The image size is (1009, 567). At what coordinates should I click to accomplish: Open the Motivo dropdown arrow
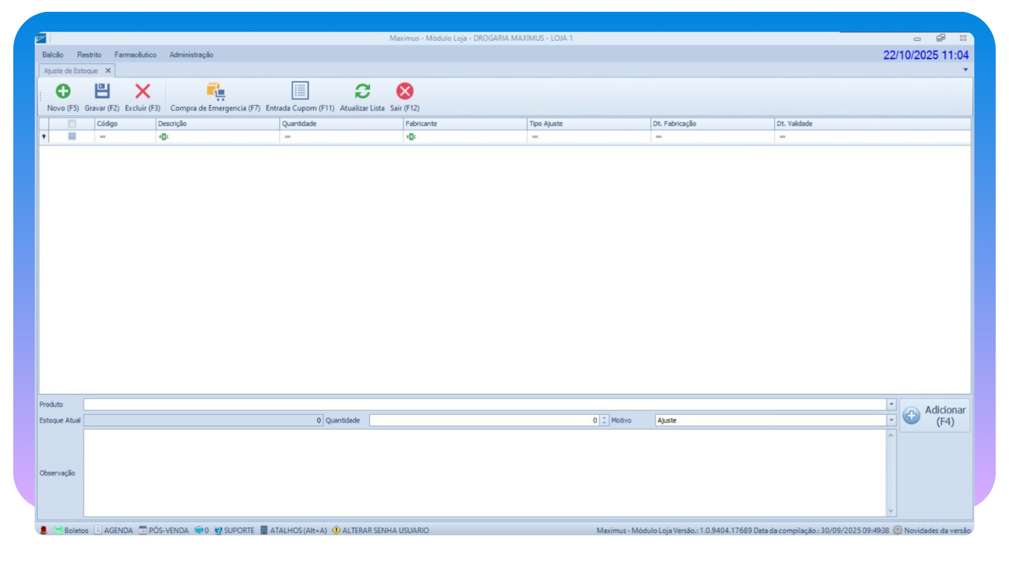click(x=891, y=420)
